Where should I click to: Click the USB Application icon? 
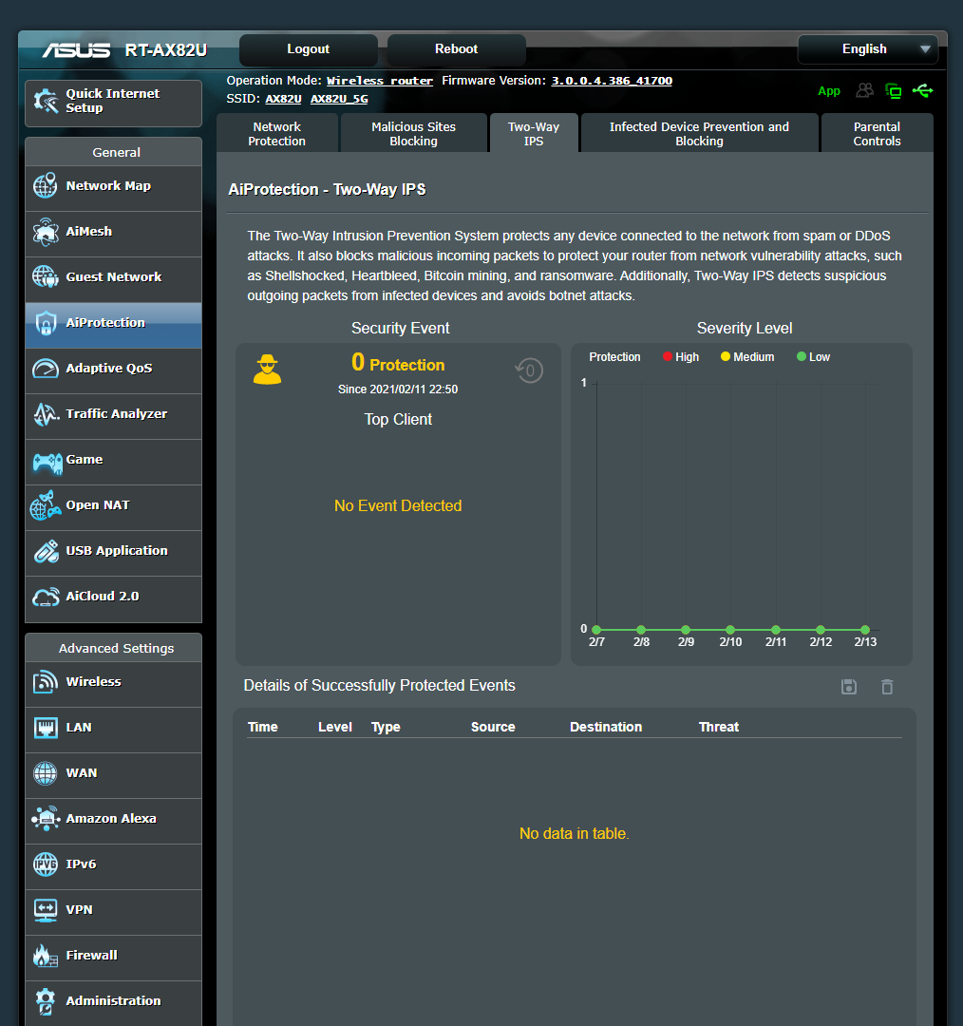[x=46, y=551]
